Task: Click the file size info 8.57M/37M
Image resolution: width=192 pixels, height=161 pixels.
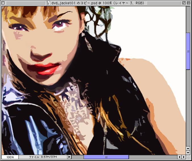Action: [43, 157]
